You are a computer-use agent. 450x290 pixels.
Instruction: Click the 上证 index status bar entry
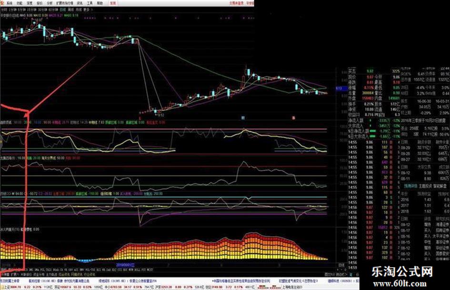coord(28,287)
